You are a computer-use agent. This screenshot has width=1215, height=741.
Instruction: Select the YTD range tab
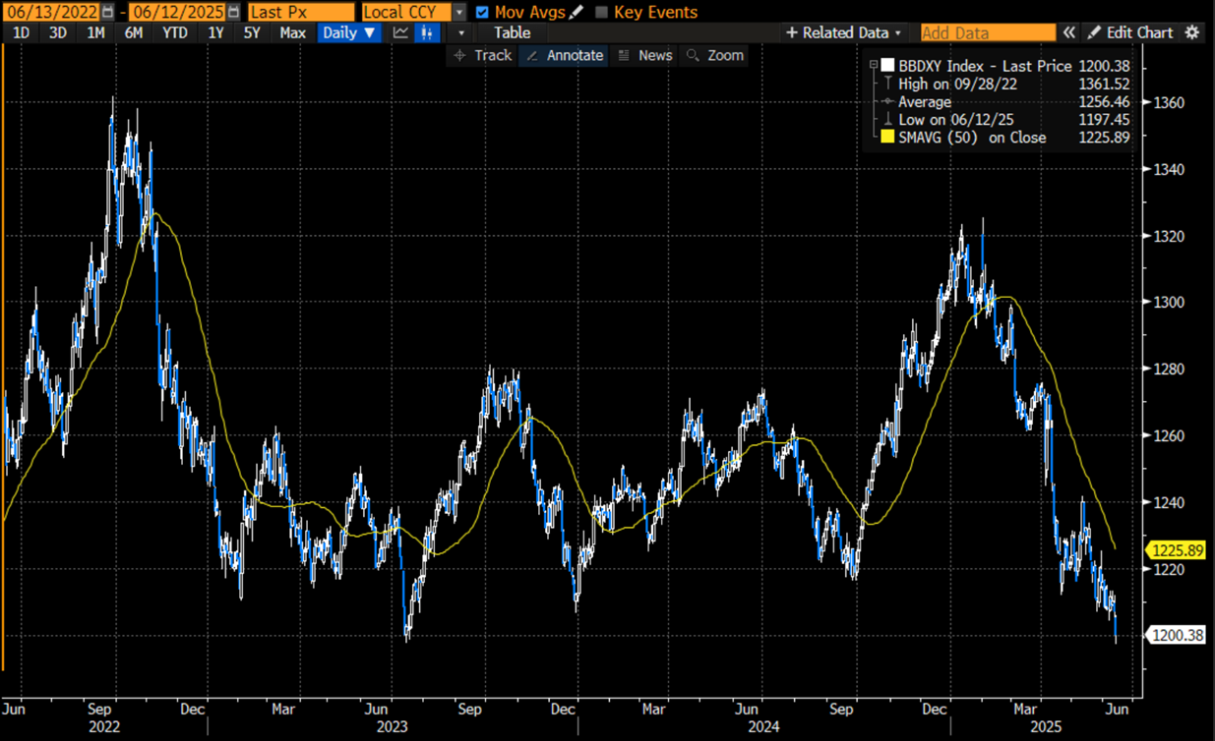pyautogui.click(x=174, y=32)
